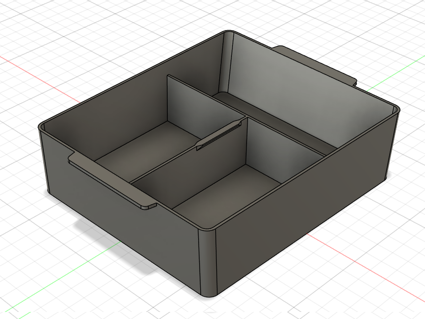Select the handle tab on the tray's near side
This screenshot has height=319, width=425.
tap(111, 181)
